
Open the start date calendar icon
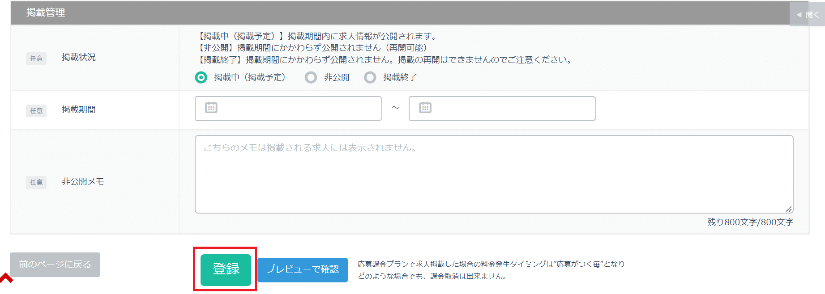(211, 108)
